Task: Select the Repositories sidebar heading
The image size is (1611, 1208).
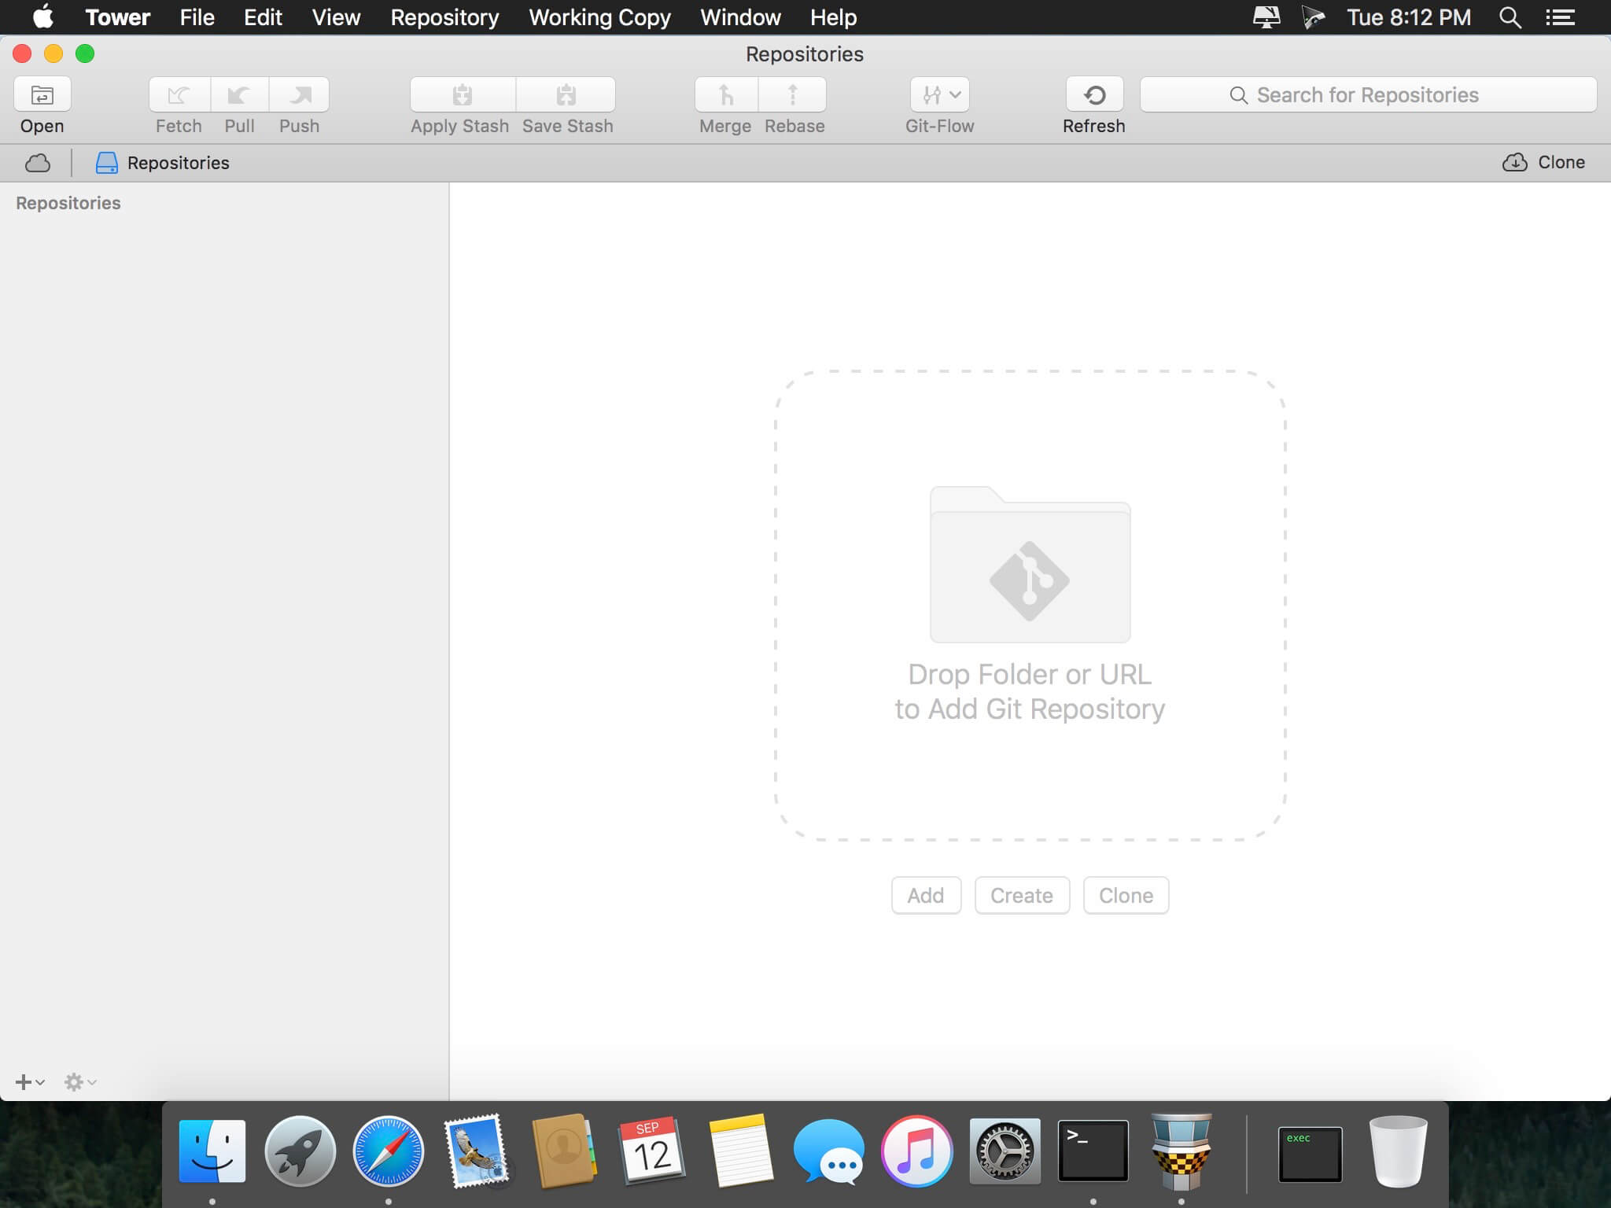Action: tap(68, 203)
